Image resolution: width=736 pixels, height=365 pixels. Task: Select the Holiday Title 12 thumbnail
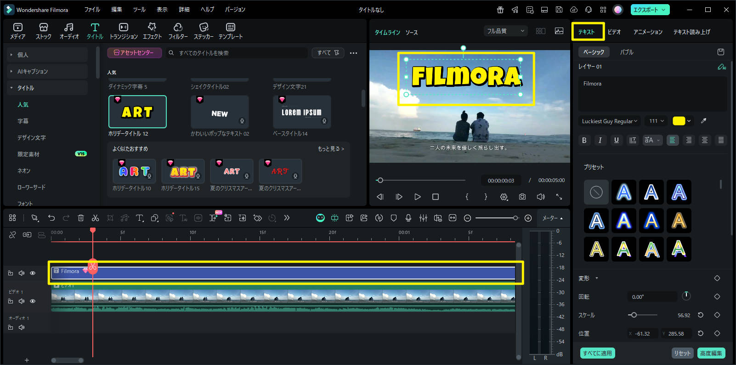(x=137, y=112)
